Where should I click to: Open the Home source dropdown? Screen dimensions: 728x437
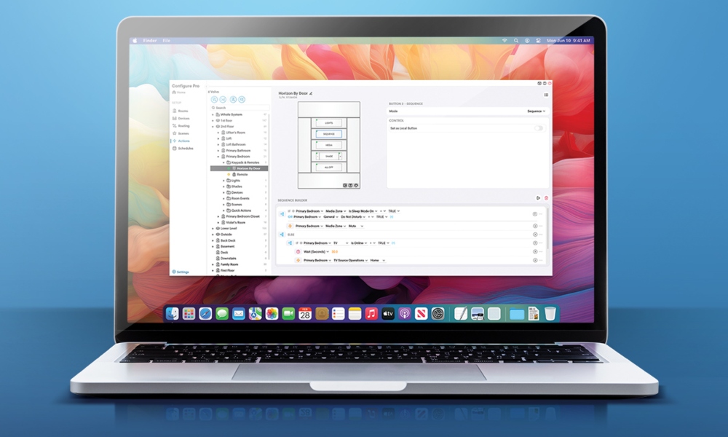pos(377,261)
